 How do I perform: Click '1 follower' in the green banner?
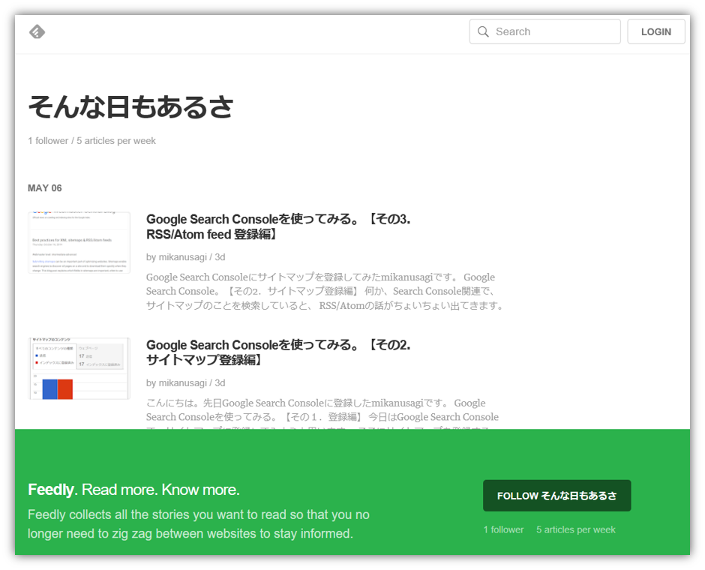(x=503, y=529)
